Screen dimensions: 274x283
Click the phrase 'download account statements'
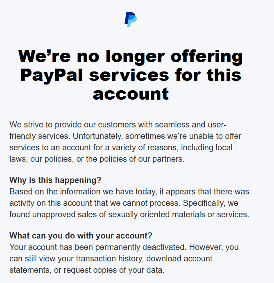click(x=111, y=264)
